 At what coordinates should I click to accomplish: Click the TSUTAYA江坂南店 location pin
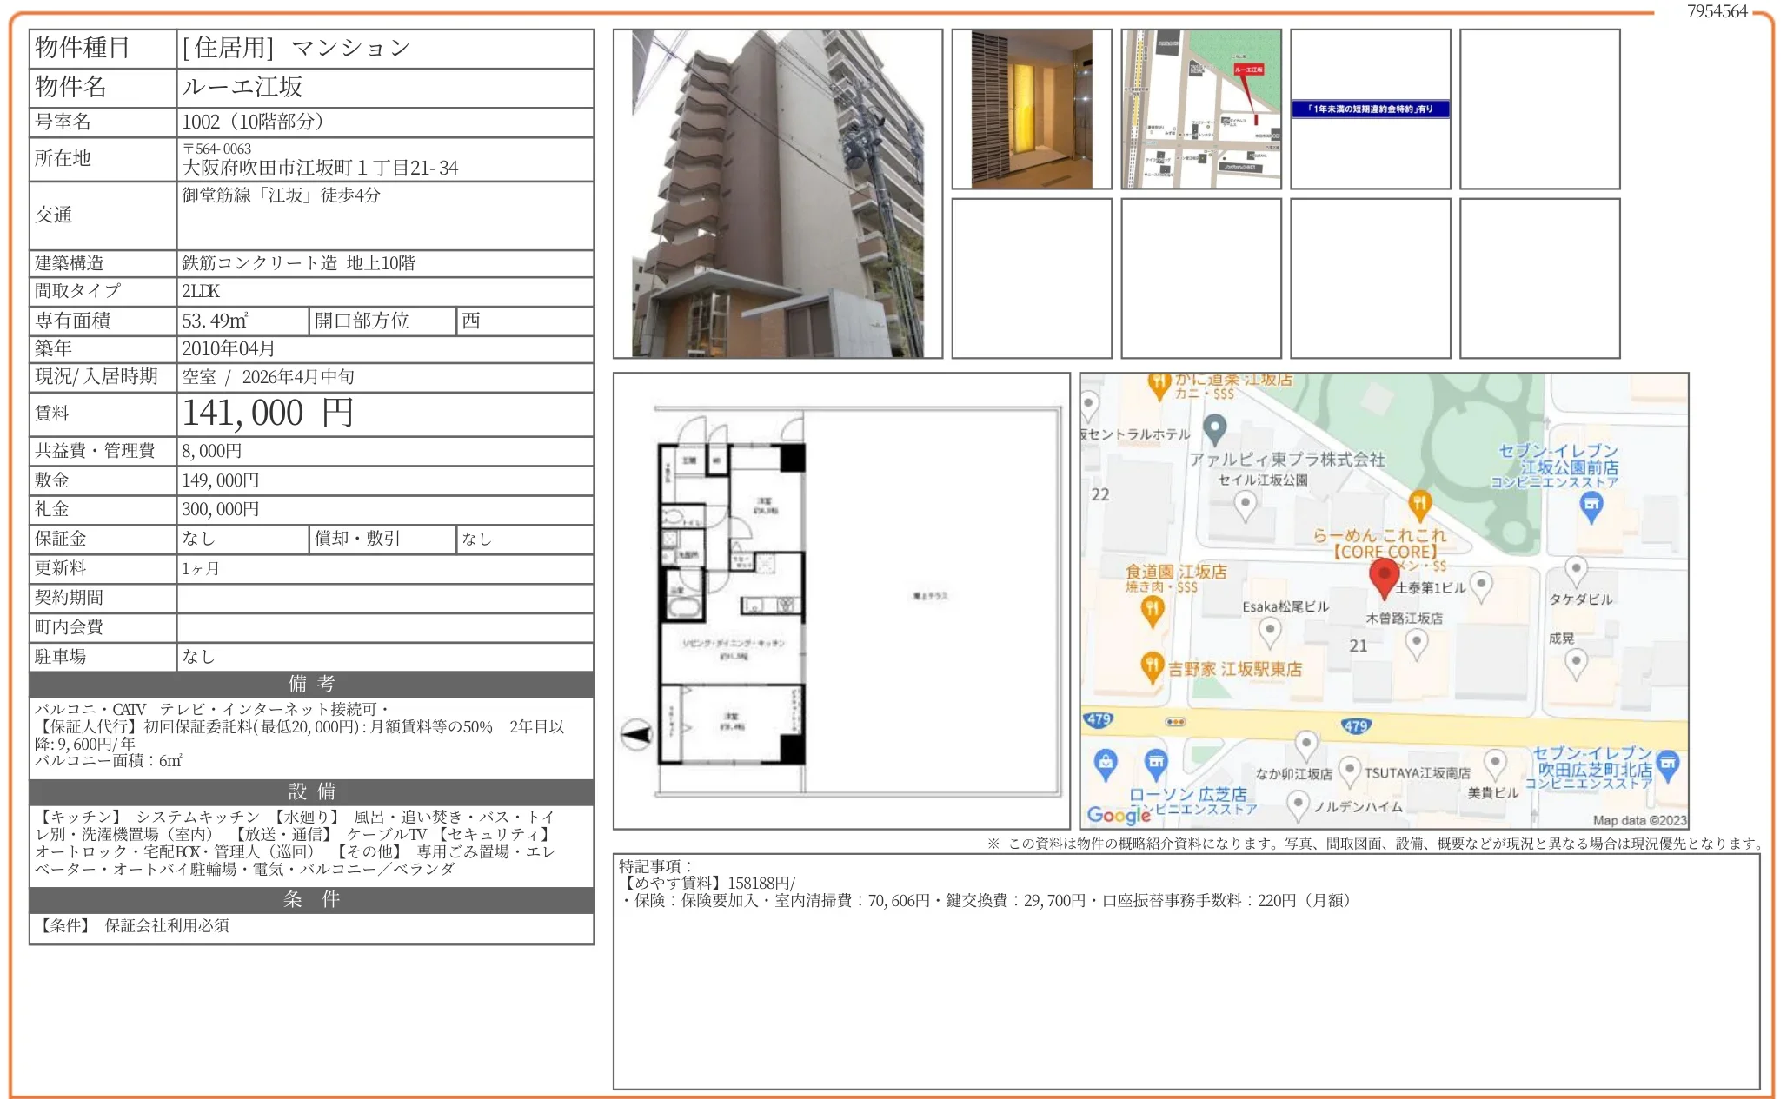1349,770
